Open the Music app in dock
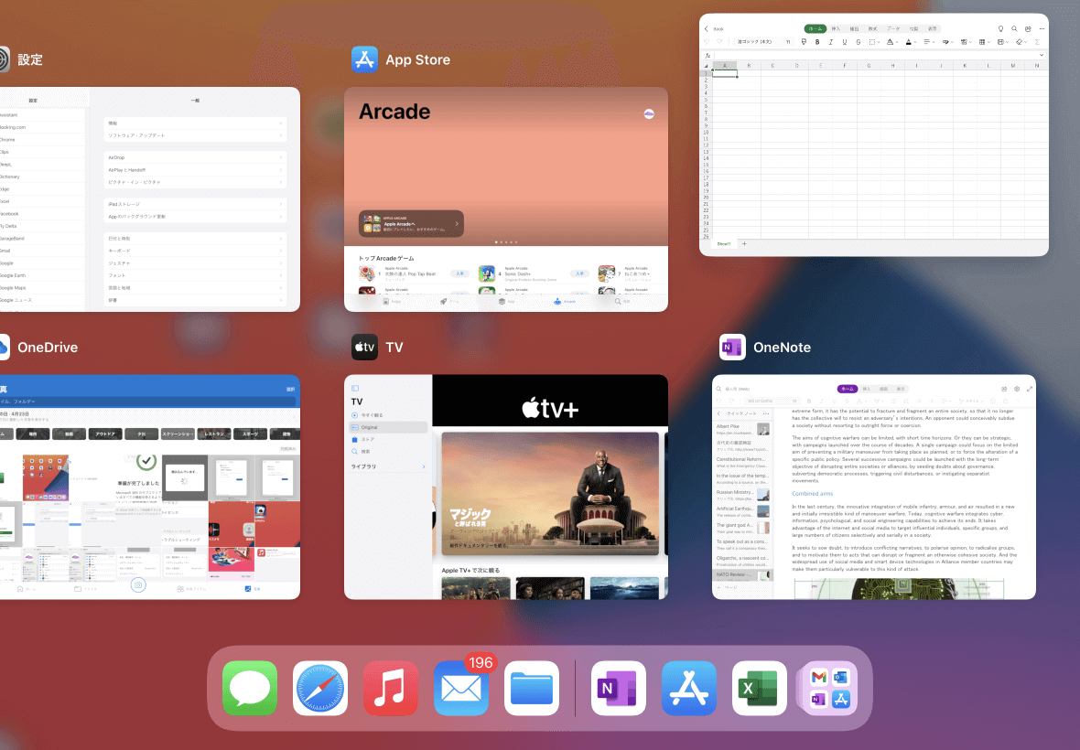 pos(391,688)
